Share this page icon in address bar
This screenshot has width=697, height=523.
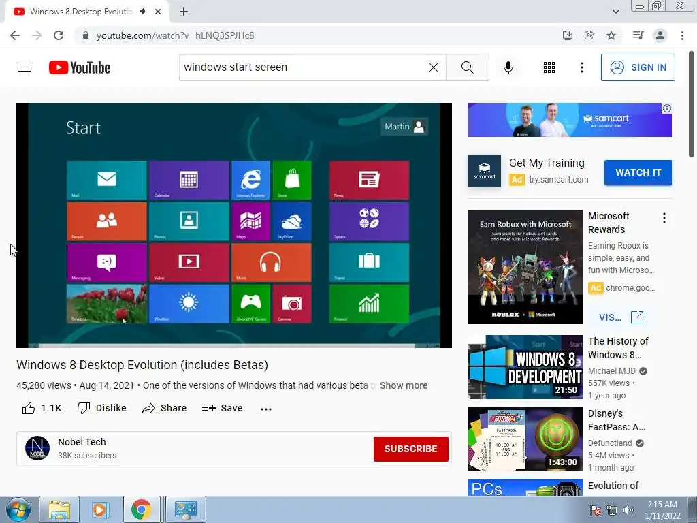pyautogui.click(x=589, y=35)
